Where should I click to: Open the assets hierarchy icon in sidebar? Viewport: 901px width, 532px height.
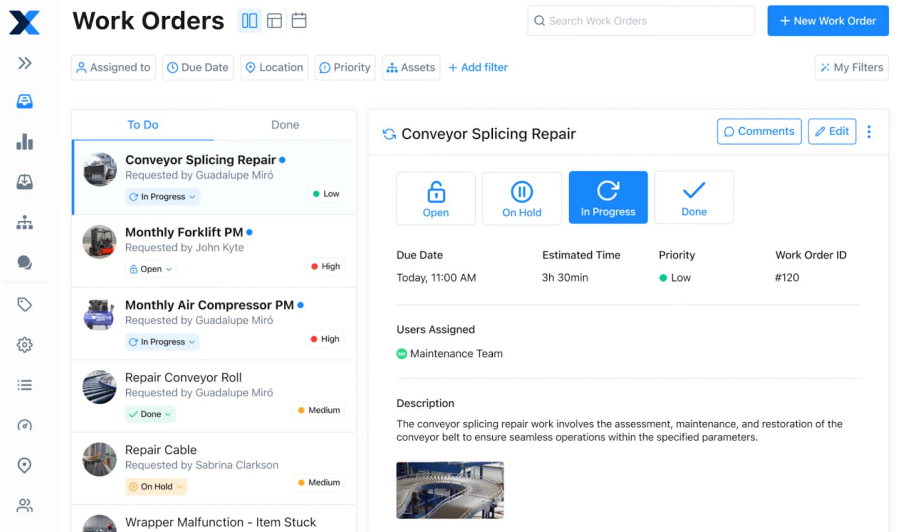click(x=24, y=222)
